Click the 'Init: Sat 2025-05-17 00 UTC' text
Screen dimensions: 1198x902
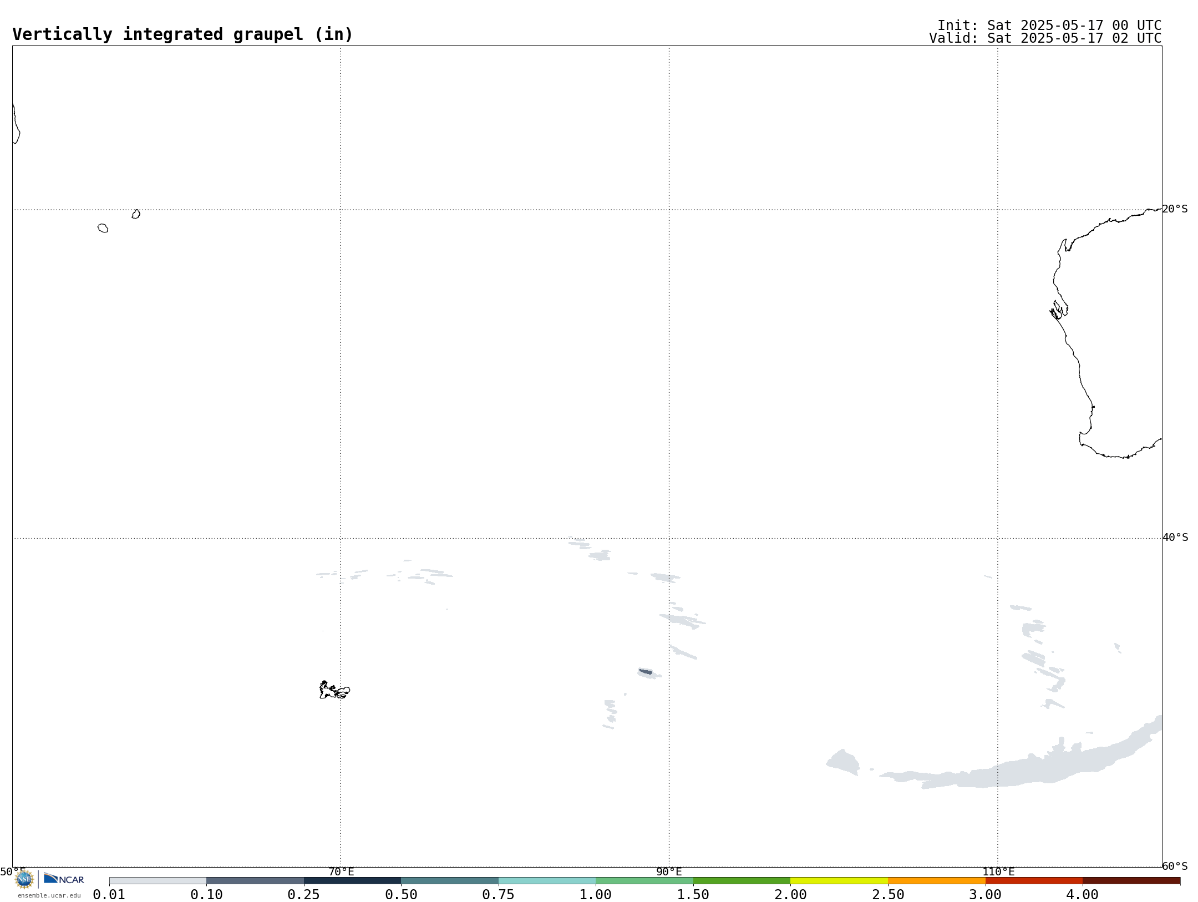coord(1049,26)
